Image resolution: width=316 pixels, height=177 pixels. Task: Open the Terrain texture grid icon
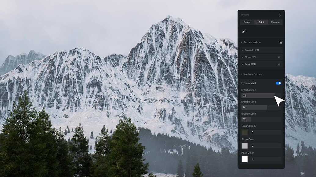[x=281, y=42]
